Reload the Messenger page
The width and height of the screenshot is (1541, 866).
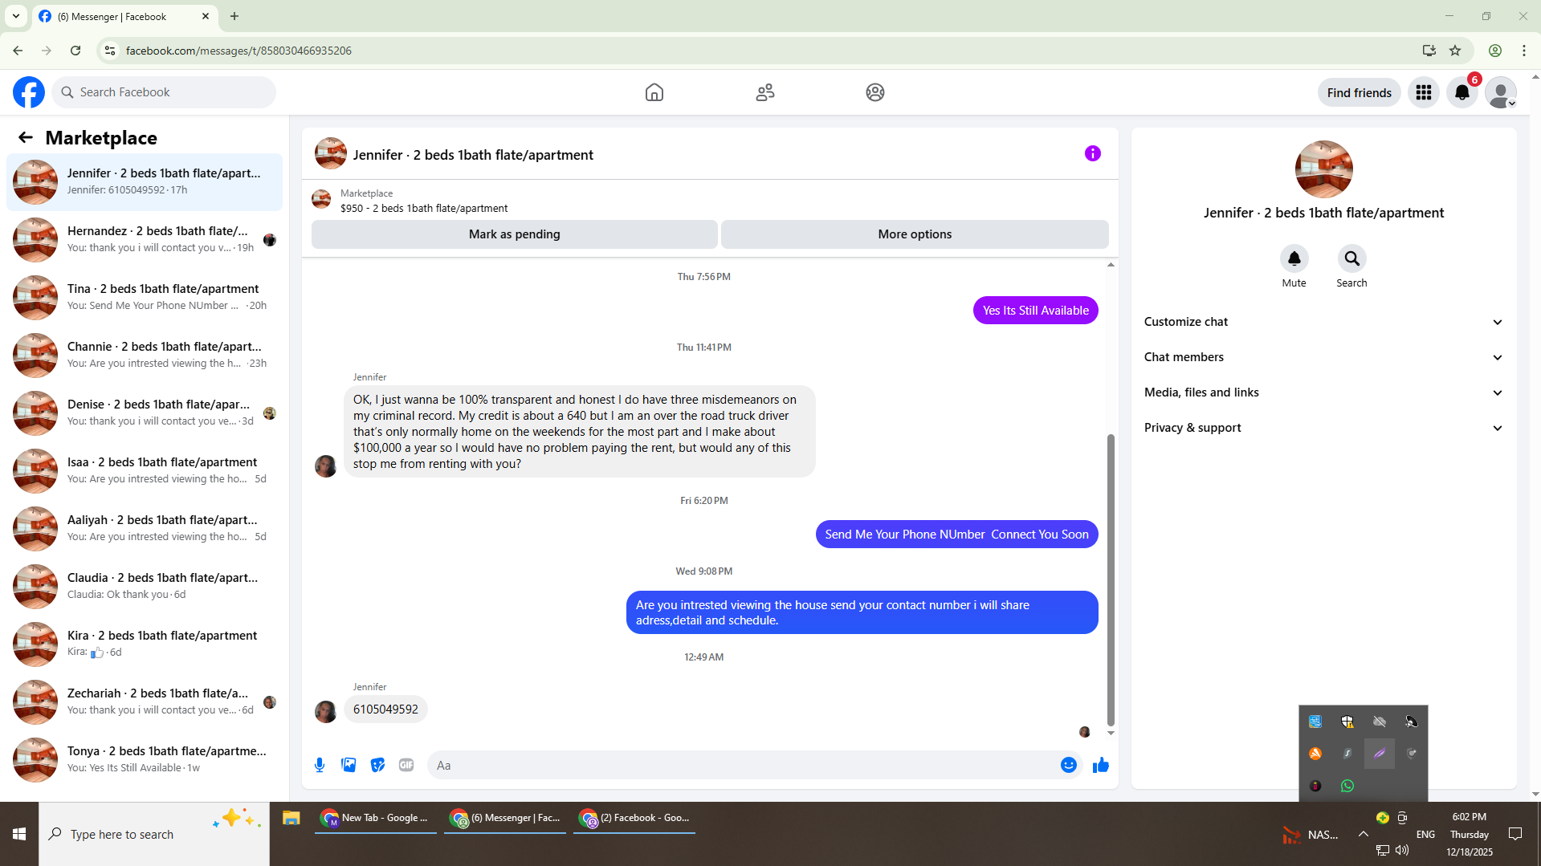click(x=75, y=51)
